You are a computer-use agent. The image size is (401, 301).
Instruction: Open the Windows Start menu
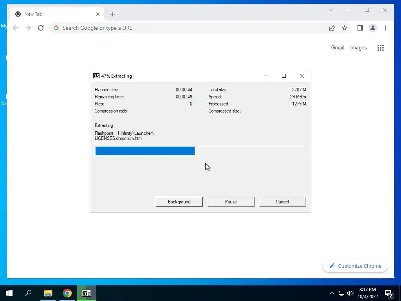click(9, 293)
